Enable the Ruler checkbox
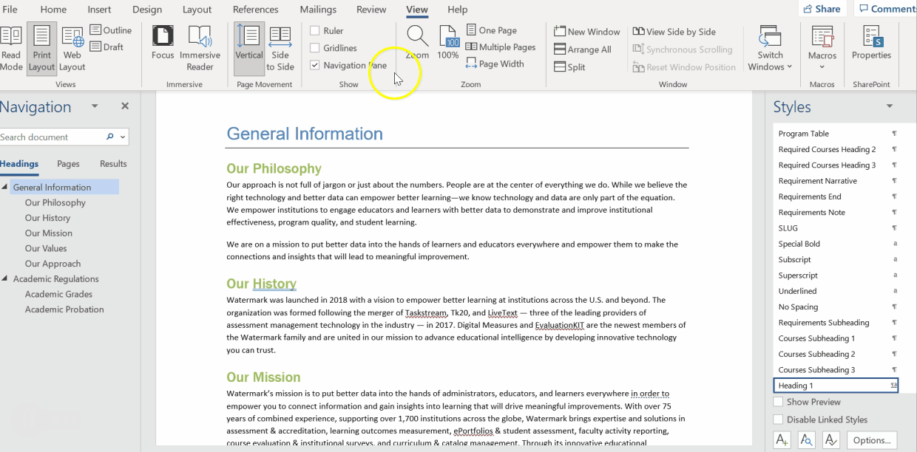Viewport: 917px width, 452px height. point(315,31)
